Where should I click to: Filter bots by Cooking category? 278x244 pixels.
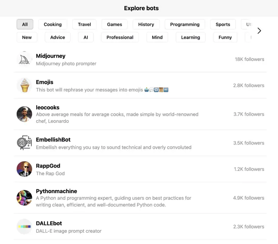point(53,24)
